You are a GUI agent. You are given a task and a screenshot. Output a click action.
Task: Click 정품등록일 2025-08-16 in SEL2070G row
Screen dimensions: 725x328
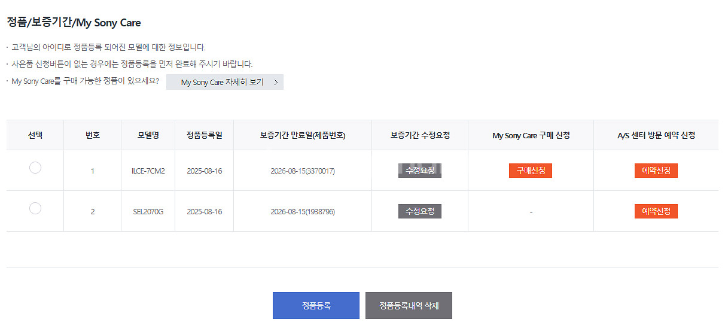tap(204, 212)
